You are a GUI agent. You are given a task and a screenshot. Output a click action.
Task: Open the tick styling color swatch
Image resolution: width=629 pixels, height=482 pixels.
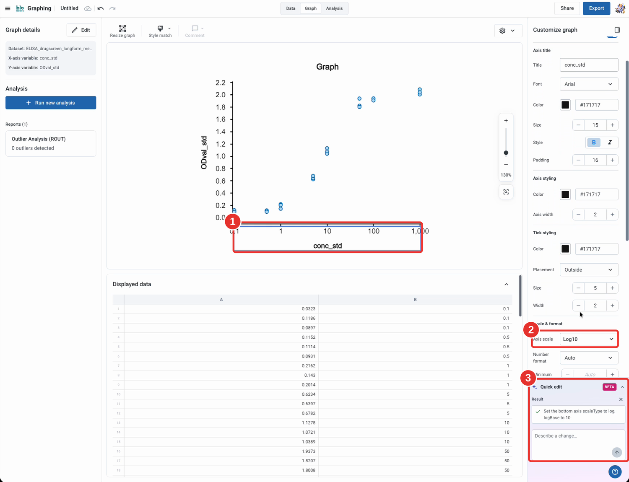point(565,249)
